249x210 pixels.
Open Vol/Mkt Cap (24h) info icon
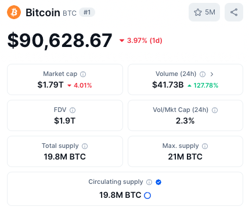[x=215, y=110]
